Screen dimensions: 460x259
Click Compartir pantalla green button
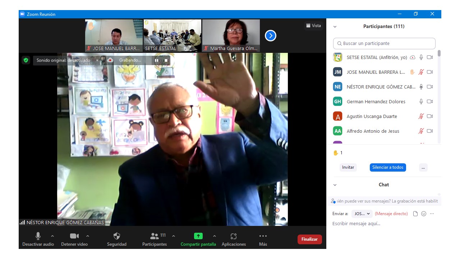tap(198, 240)
